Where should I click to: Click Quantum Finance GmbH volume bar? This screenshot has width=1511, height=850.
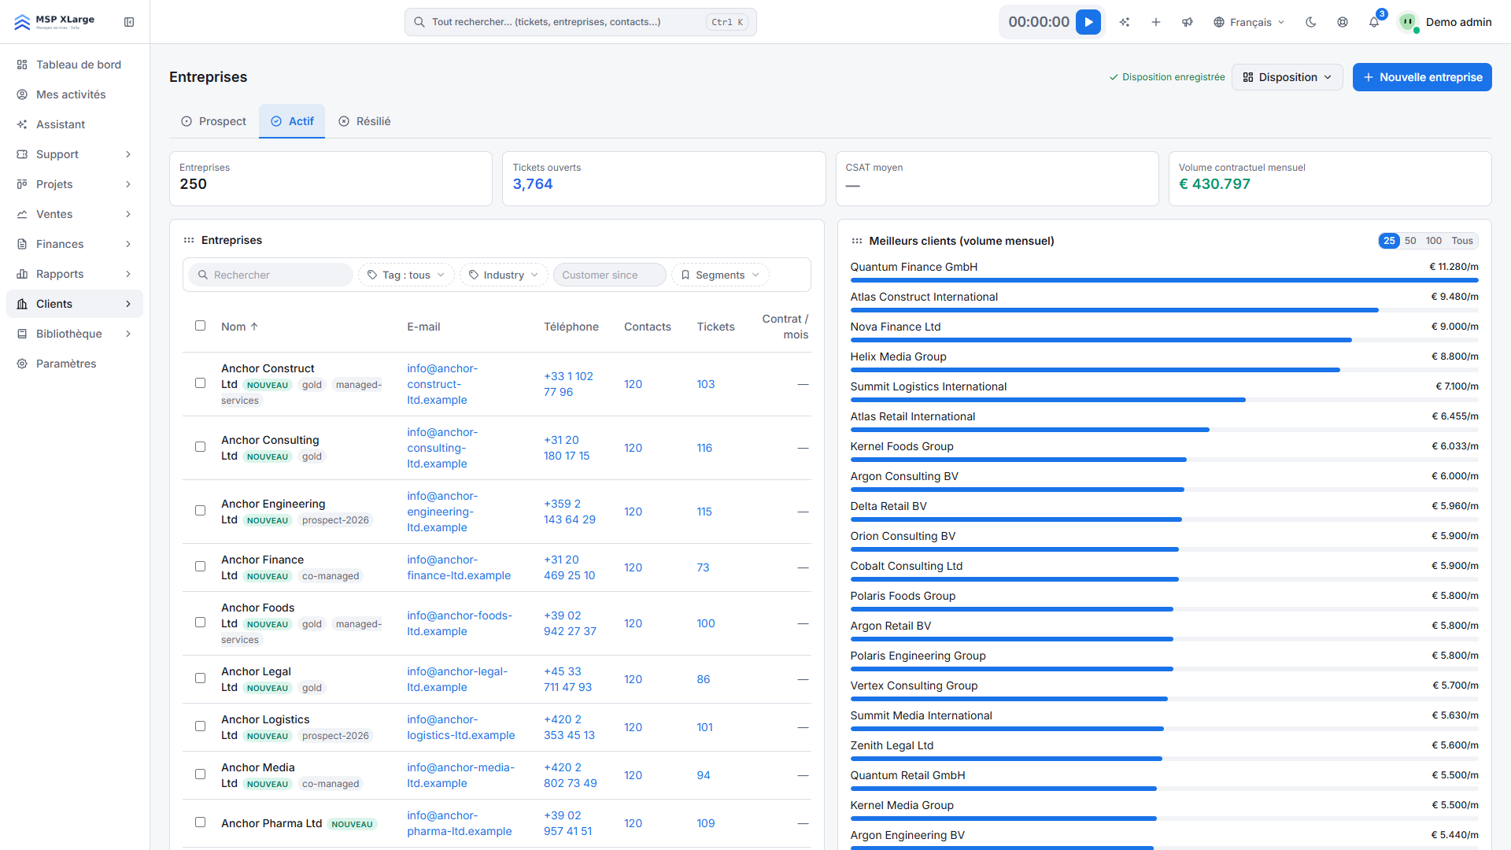coord(1164,280)
